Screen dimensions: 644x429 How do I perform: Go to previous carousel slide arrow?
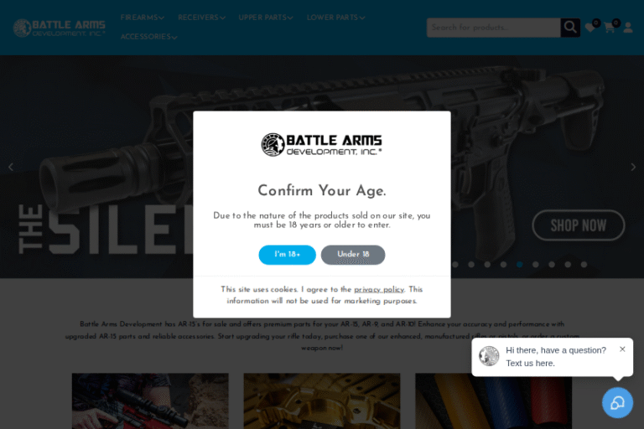pyautogui.click(x=11, y=167)
